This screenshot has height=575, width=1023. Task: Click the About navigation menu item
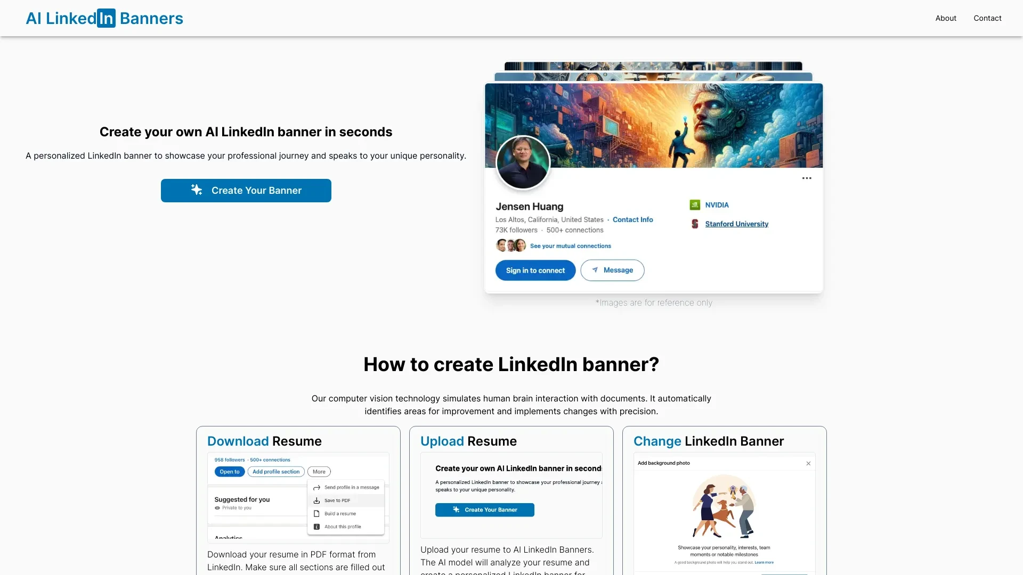[x=946, y=18]
